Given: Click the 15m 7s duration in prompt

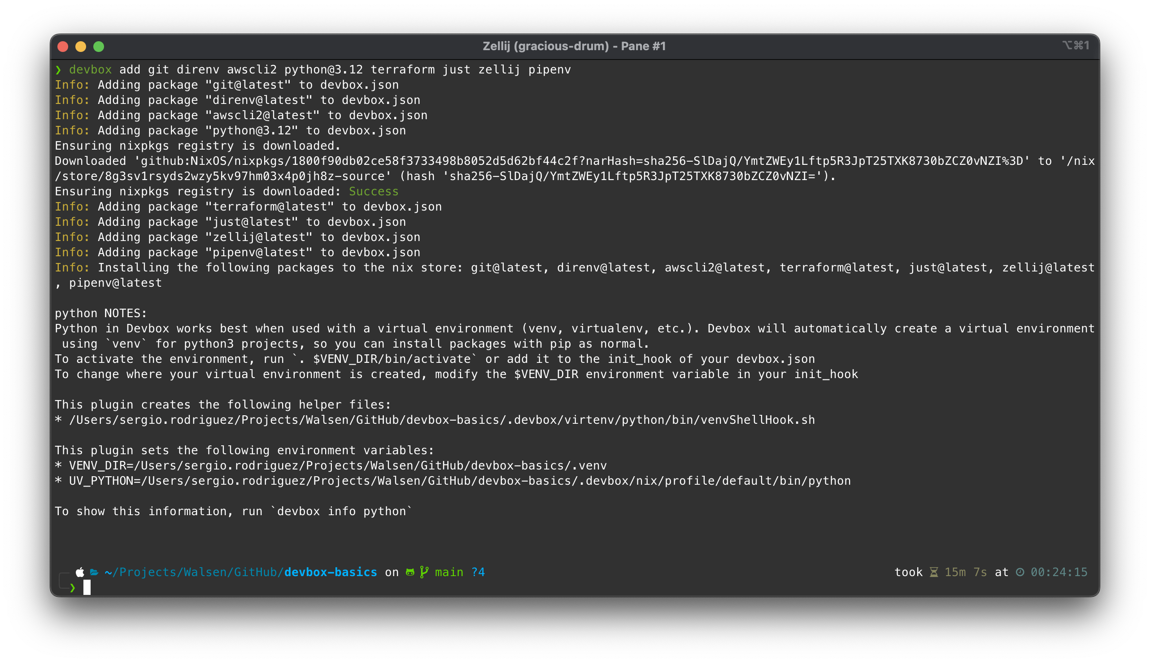Looking at the screenshot, I should point(965,573).
